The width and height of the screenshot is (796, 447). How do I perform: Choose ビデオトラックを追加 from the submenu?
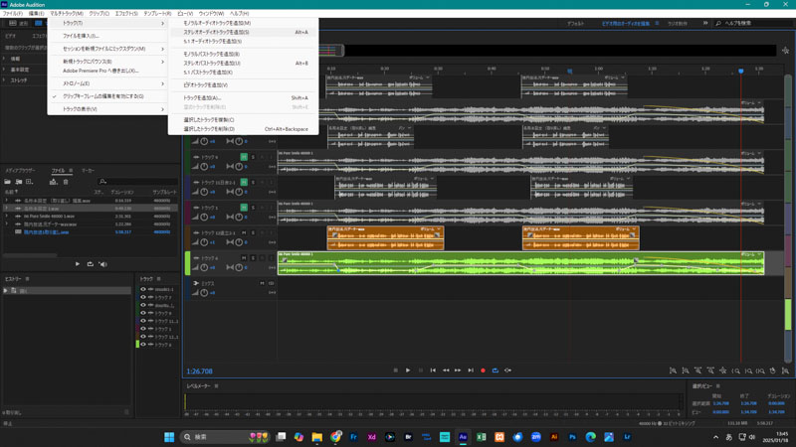tap(206, 85)
